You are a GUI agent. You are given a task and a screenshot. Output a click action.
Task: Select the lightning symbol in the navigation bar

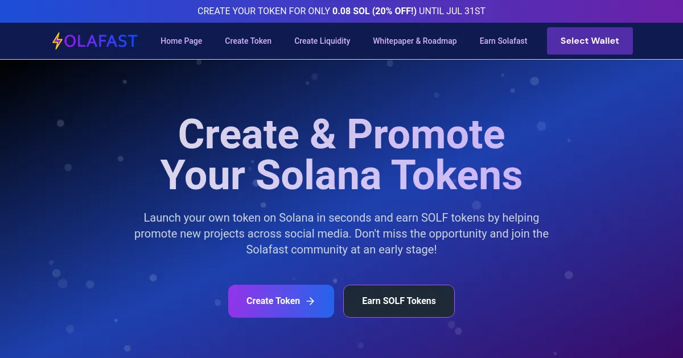click(59, 40)
